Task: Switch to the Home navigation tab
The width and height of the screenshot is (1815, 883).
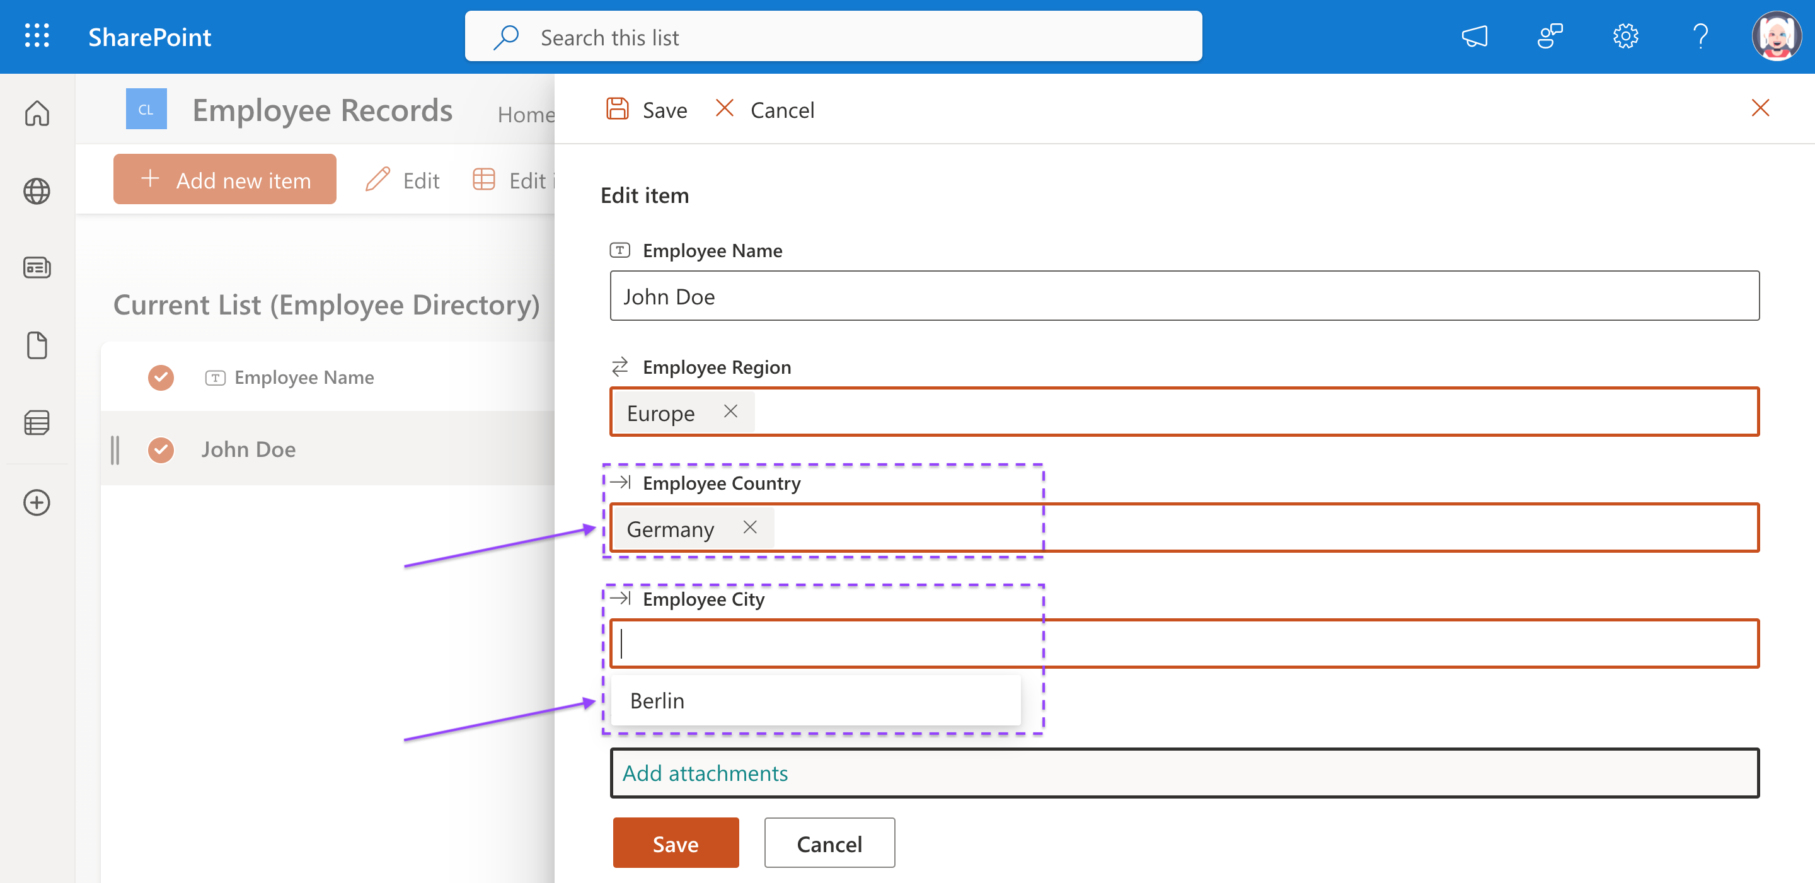Action: coord(526,115)
